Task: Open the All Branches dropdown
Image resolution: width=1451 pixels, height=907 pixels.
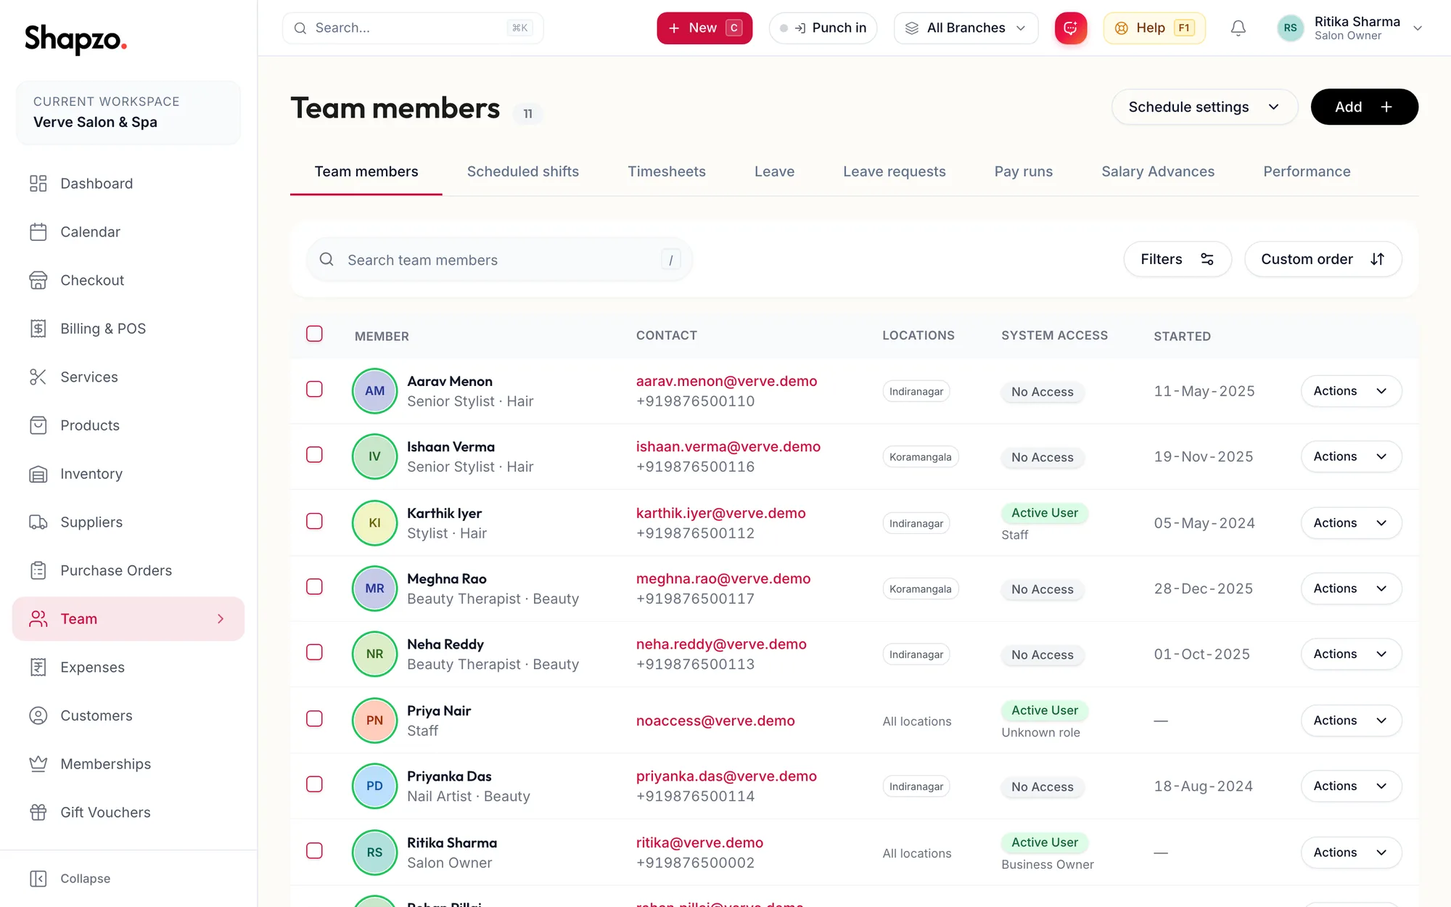Action: 966,28
